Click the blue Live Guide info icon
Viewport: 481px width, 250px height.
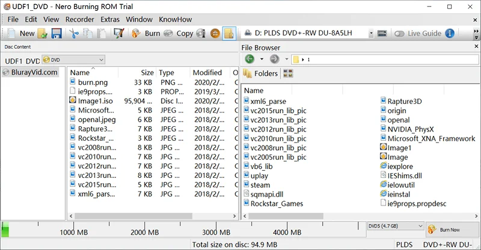click(x=450, y=34)
